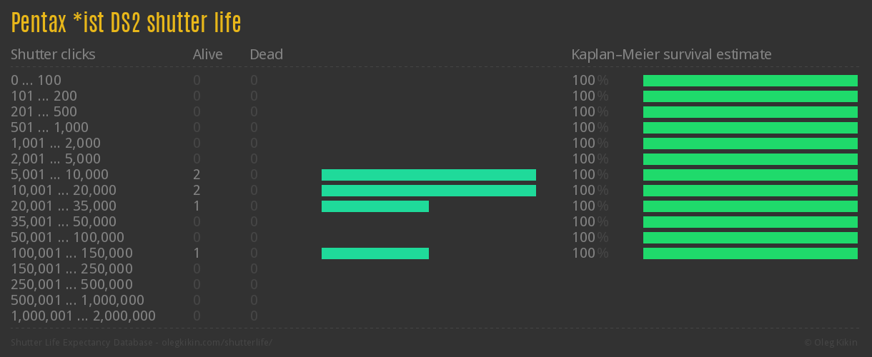The image size is (872, 357).
Task: Click the survival bar for 0 … 100
Action: (x=750, y=81)
